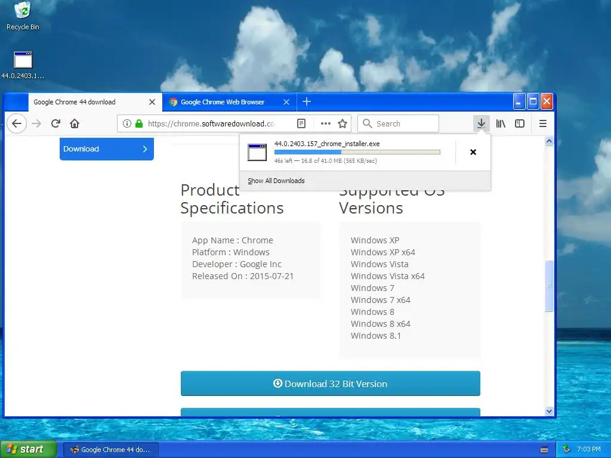Reload the current page
The height and width of the screenshot is (458, 611).
pos(55,123)
